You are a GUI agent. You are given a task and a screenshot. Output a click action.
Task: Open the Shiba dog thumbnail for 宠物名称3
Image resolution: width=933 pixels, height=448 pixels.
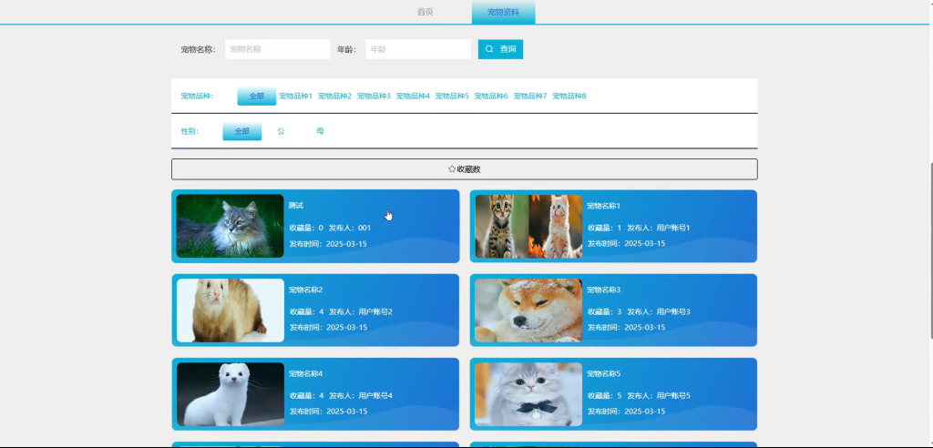[528, 310]
